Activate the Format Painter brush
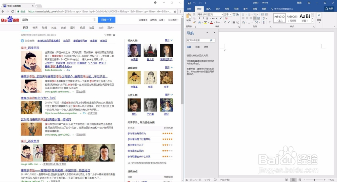Screen dimensions: 337x182 point(194,22)
